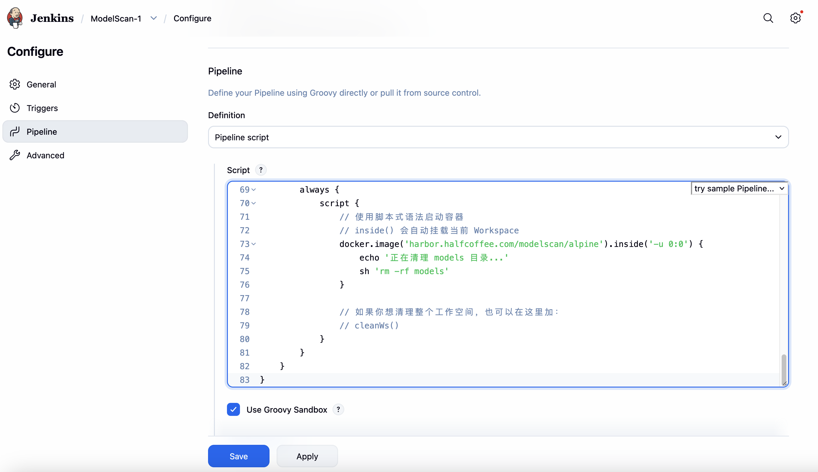Click the Groovy Sandbox help question mark icon
Viewport: 818px width, 472px height.
(x=338, y=409)
